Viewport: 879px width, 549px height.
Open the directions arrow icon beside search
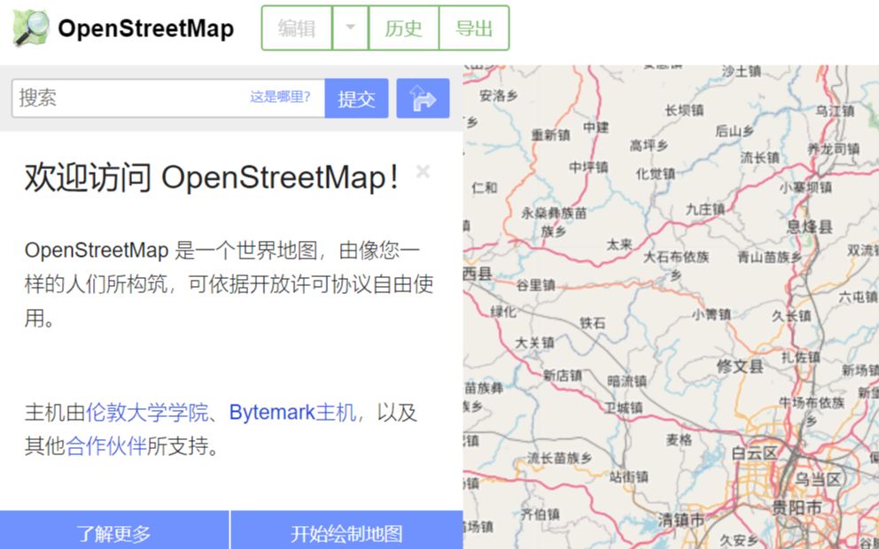(424, 97)
